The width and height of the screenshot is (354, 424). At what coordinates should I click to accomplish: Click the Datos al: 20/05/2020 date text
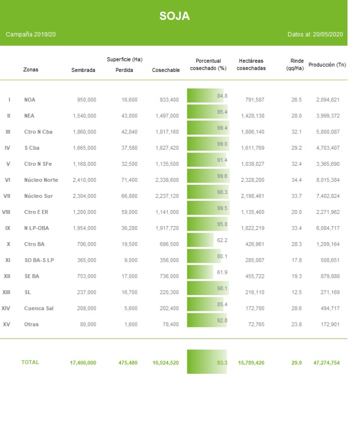point(315,34)
